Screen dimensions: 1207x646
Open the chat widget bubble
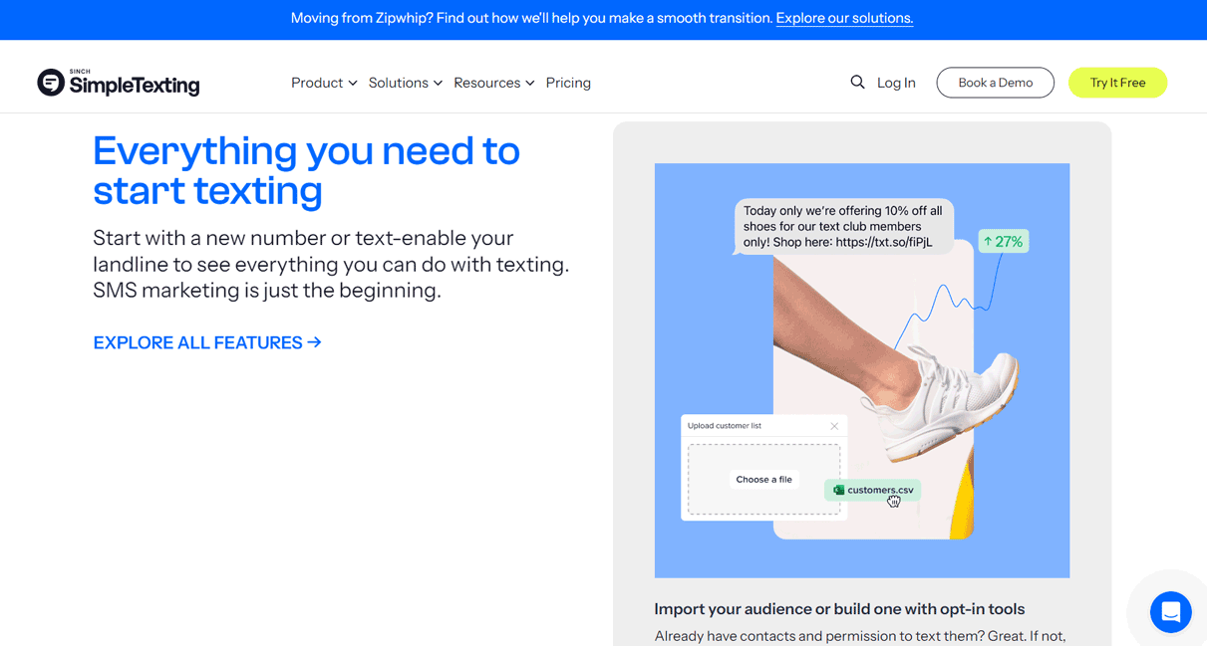(x=1170, y=612)
